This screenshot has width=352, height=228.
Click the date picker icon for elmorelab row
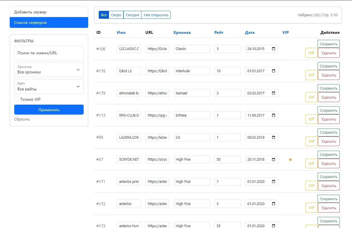coord(273,93)
